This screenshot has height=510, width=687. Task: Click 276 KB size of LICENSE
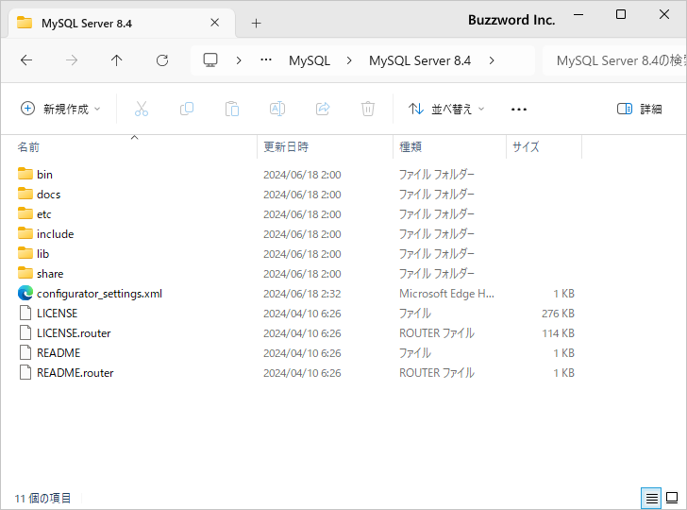[x=558, y=314]
